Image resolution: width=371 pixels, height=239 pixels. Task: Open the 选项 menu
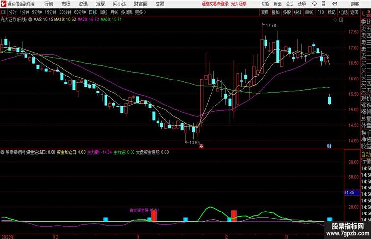click(x=302, y=4)
